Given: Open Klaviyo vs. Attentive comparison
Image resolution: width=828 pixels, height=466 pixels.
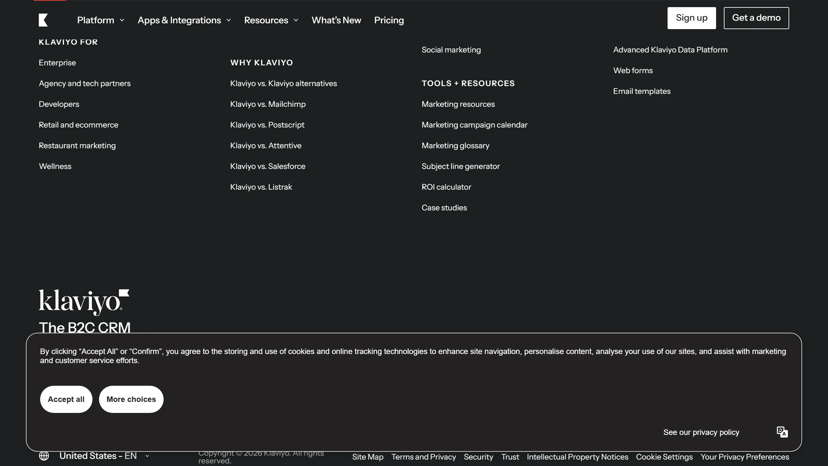Looking at the screenshot, I should pos(266,145).
